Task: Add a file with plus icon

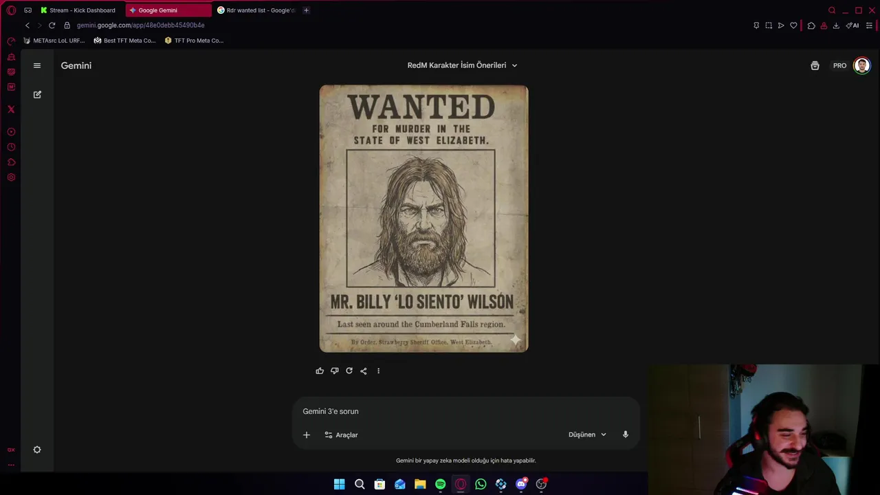Action: pyautogui.click(x=307, y=434)
